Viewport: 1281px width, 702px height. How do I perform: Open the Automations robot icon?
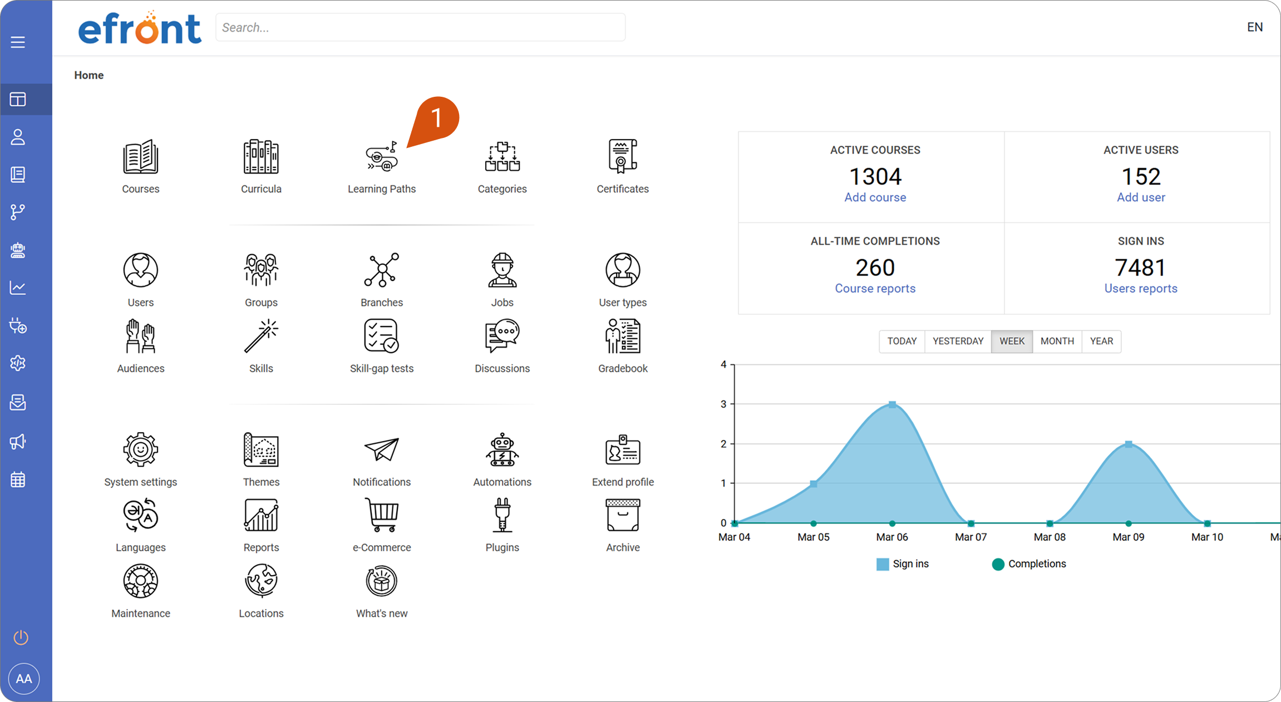(502, 449)
